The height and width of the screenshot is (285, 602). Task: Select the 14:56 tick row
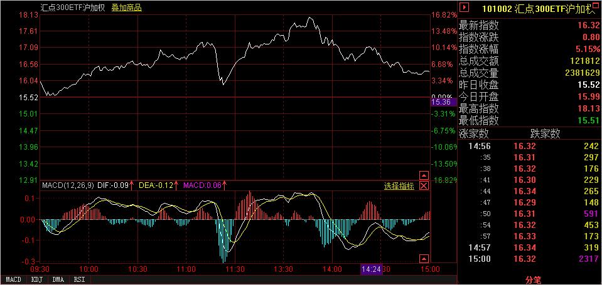530,146
